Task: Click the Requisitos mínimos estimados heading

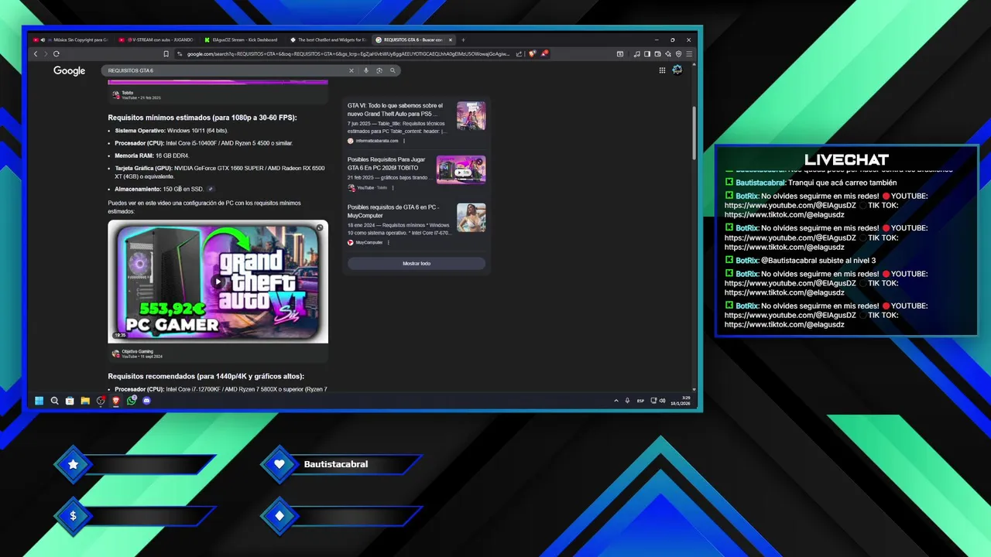Action: (x=202, y=118)
